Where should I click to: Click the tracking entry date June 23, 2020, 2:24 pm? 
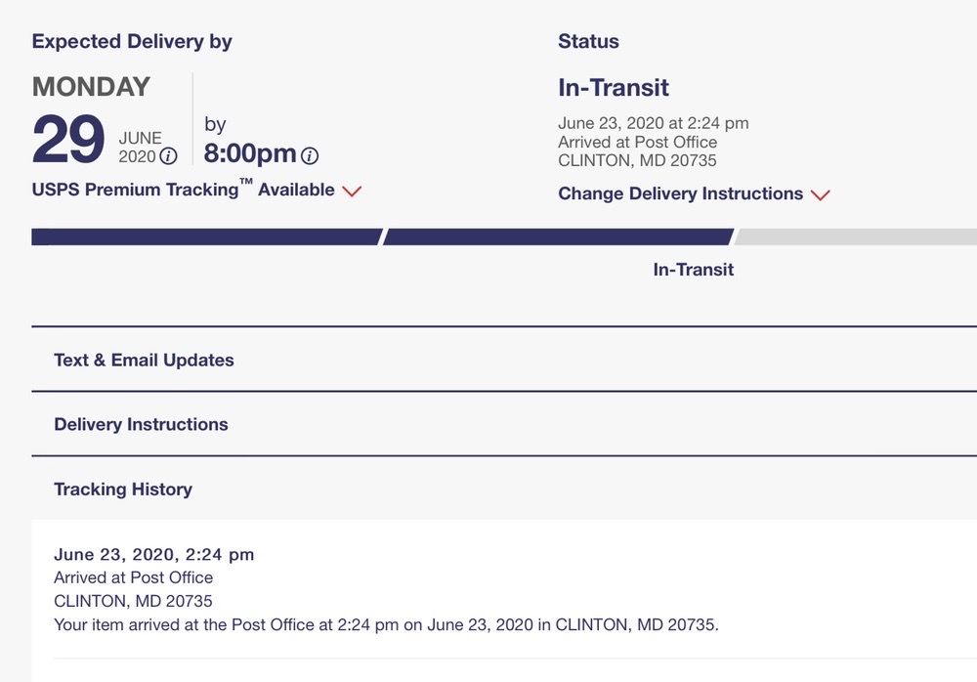tap(153, 554)
